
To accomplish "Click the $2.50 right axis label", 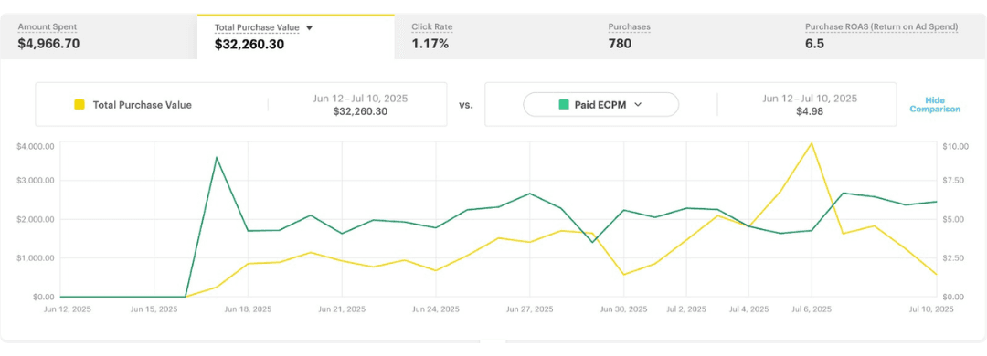I will pos(953,258).
